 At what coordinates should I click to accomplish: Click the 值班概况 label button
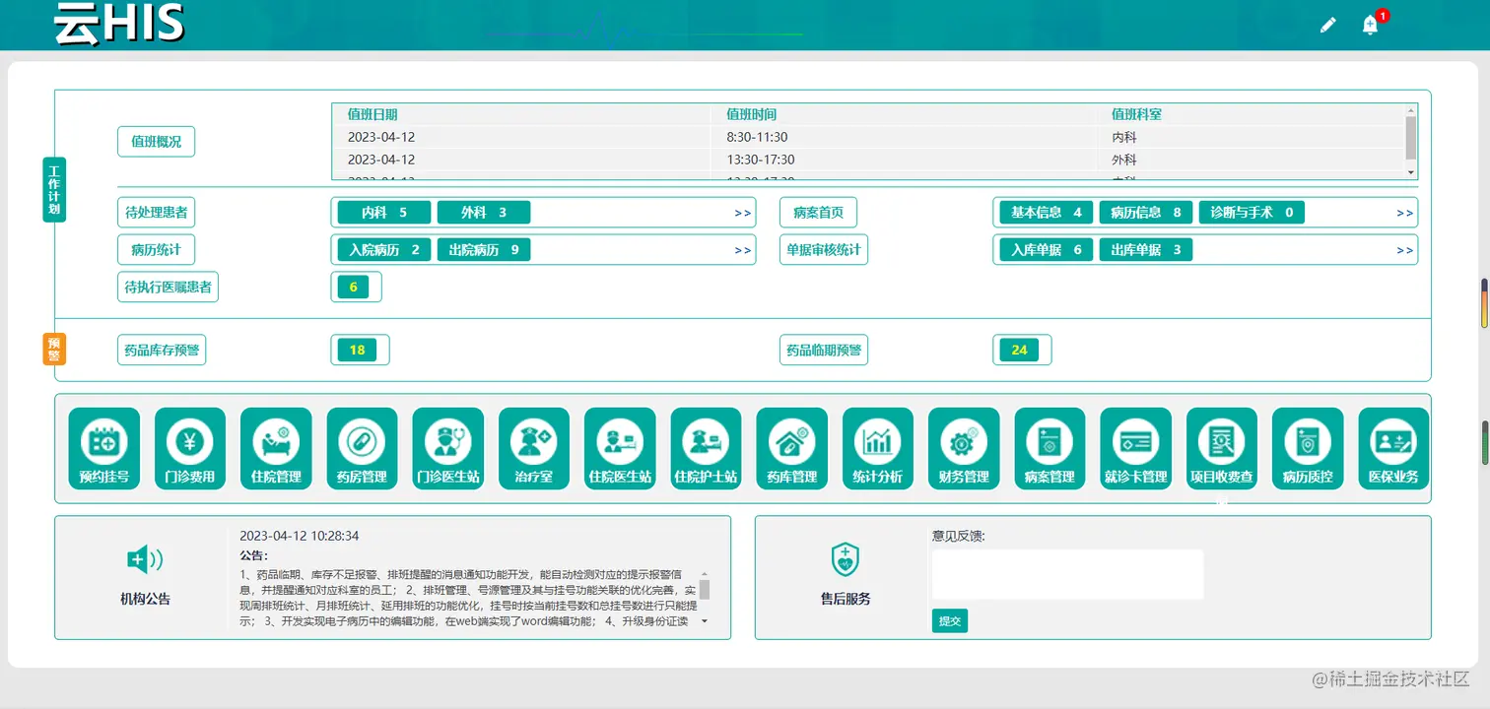(156, 142)
